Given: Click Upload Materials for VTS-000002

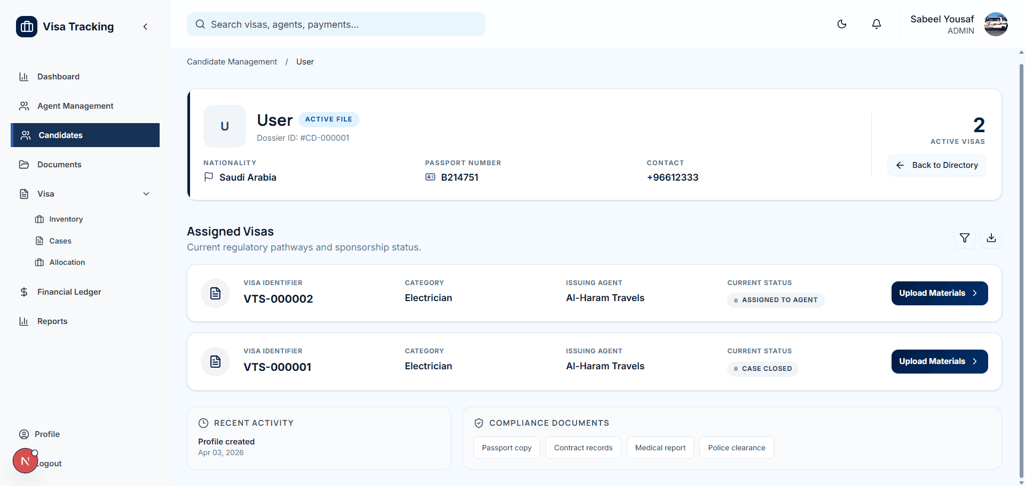Looking at the screenshot, I should (x=940, y=293).
